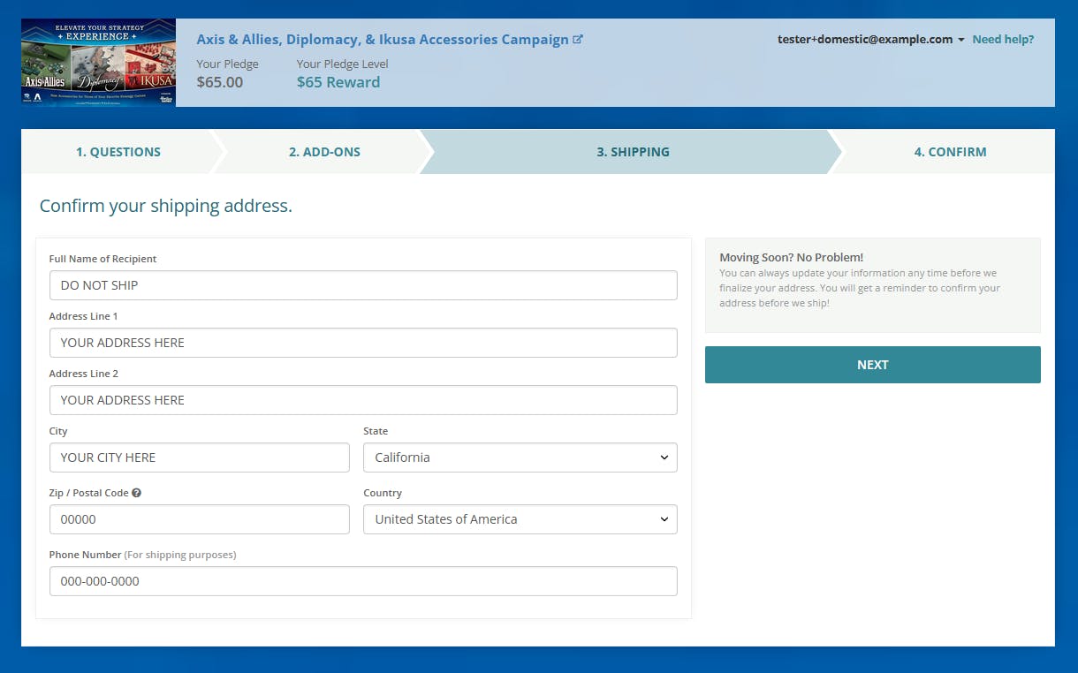Click the $65 Reward pledge level link
Image resolution: width=1078 pixels, height=673 pixels.
338,82
